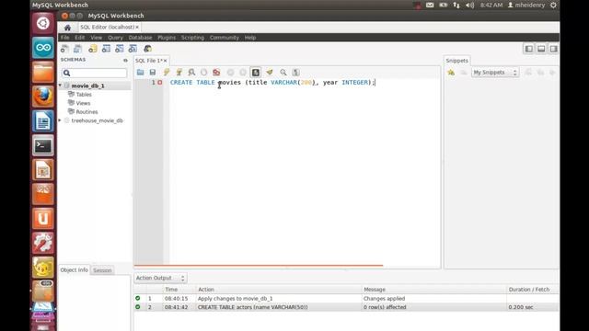589x331 pixels.
Task: Save the SQL script to file
Action: click(x=153, y=72)
